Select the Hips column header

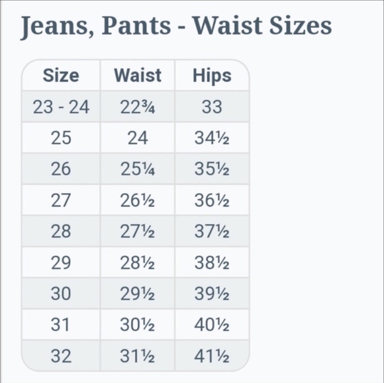(x=212, y=75)
